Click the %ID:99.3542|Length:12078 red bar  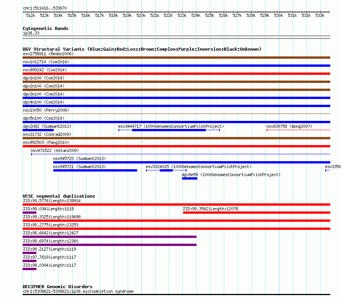tap(257, 213)
